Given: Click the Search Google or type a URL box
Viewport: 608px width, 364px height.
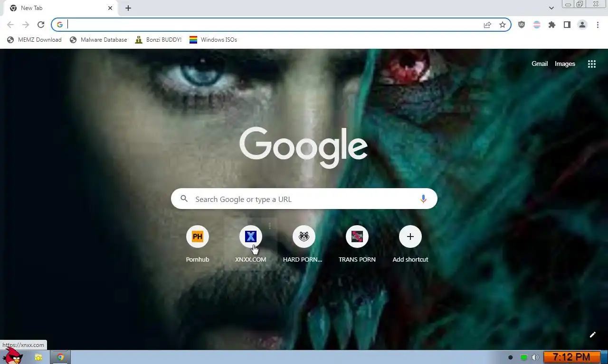Looking at the screenshot, I should tap(304, 199).
